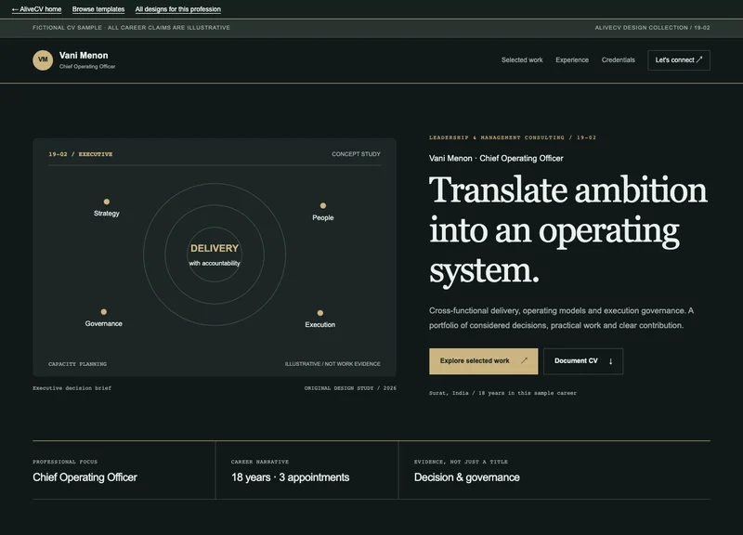Click the Governance dot in the diagram
The width and height of the screenshot is (743, 535).
104,312
